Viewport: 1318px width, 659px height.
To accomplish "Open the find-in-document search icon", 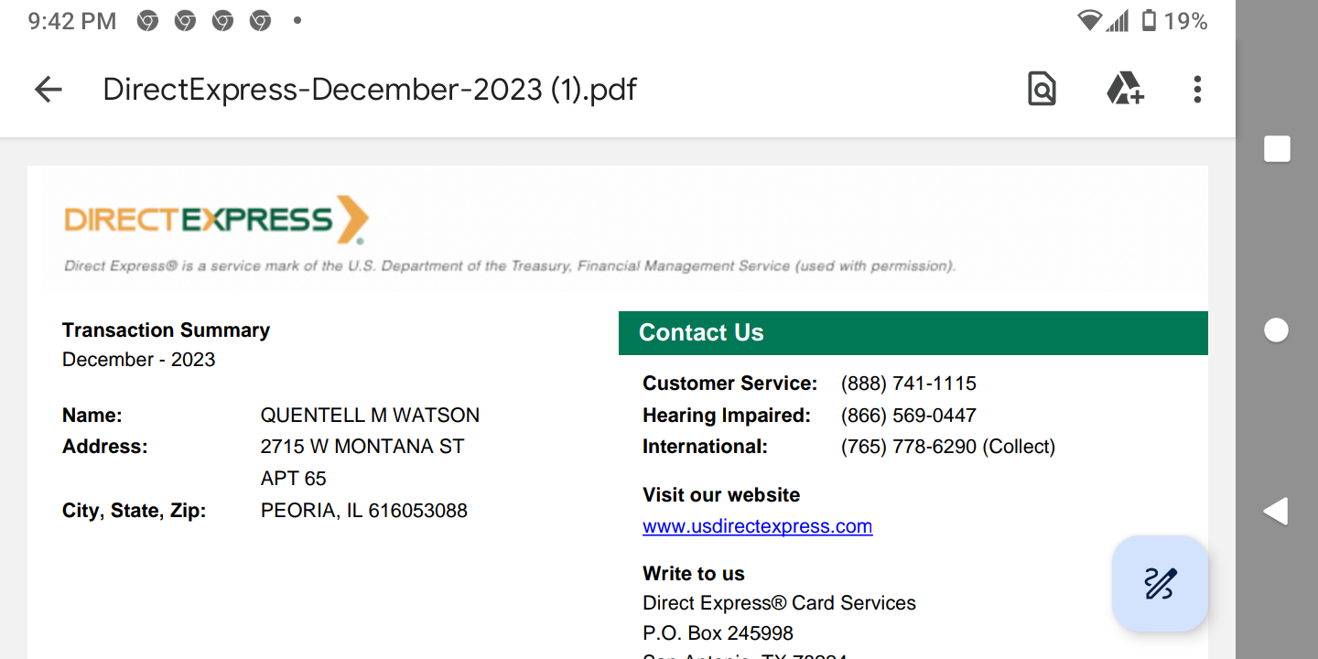I will 1042,89.
